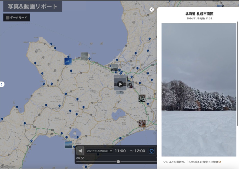
Task: Click the ～12:00 end time
Action: pyautogui.click(x=138, y=151)
